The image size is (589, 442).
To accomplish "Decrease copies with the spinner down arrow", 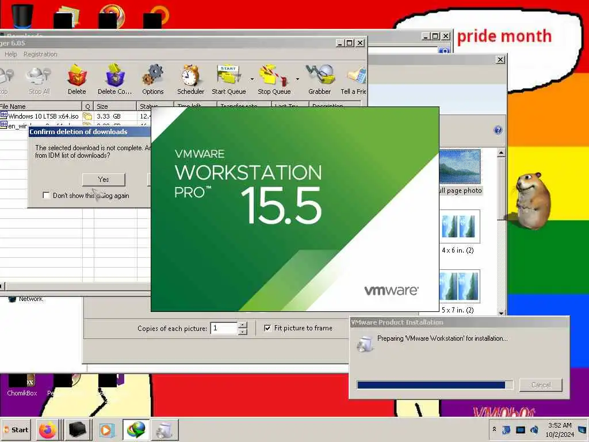I will tap(243, 331).
